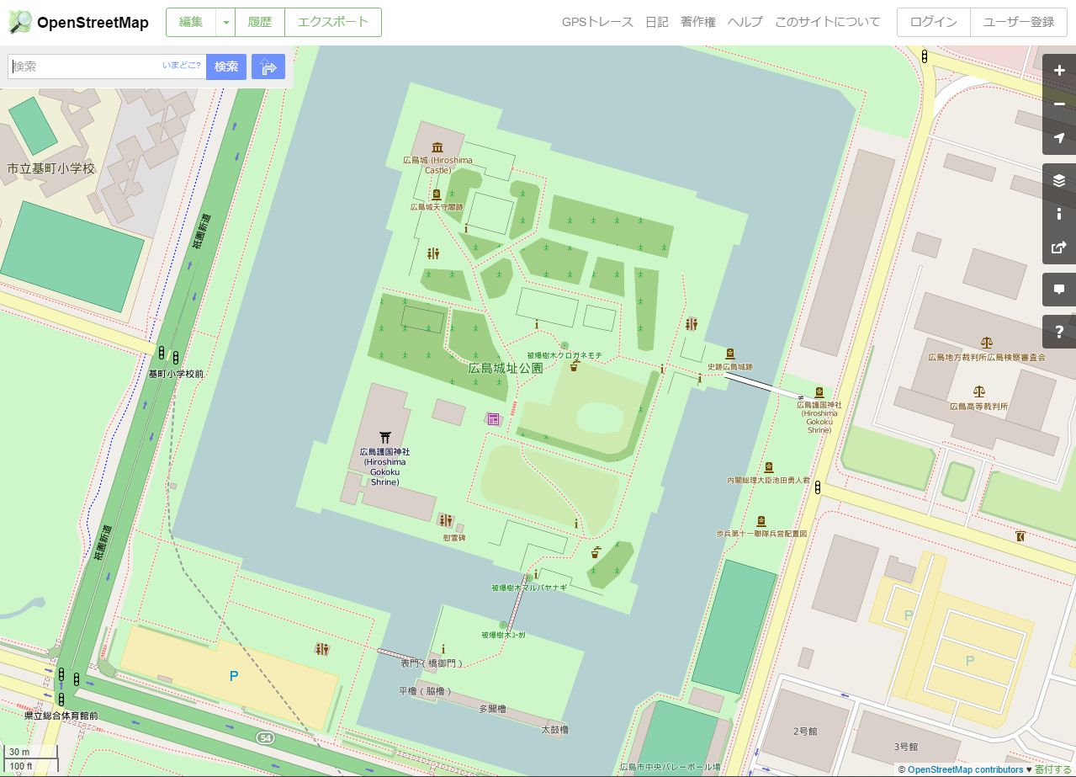Click the 寄付する donate link
This screenshot has height=777, width=1076.
click(1053, 769)
